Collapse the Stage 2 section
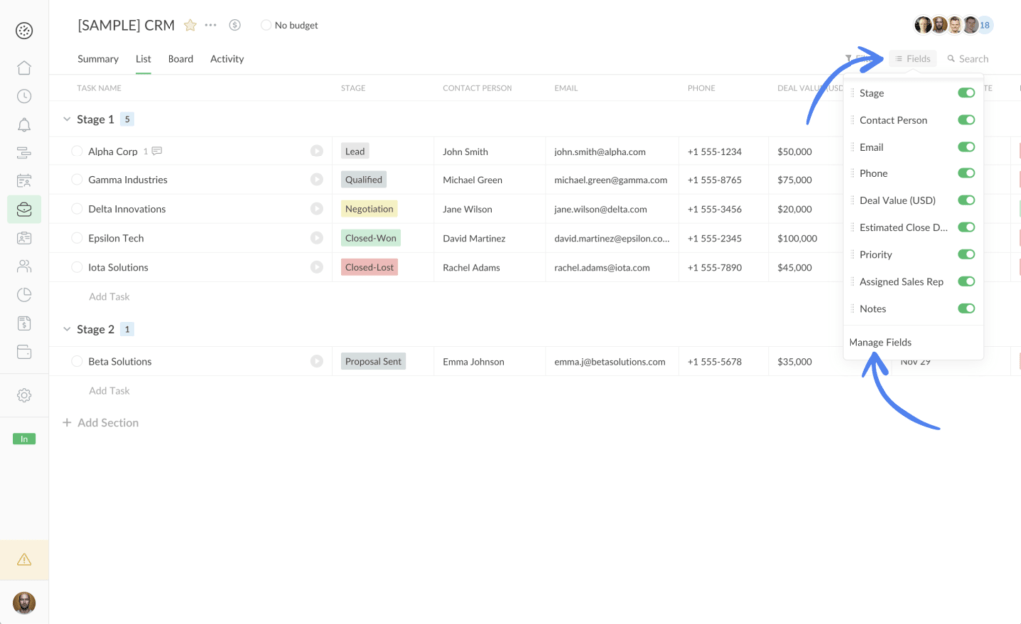Viewport: 1021px width, 624px height. 67,328
